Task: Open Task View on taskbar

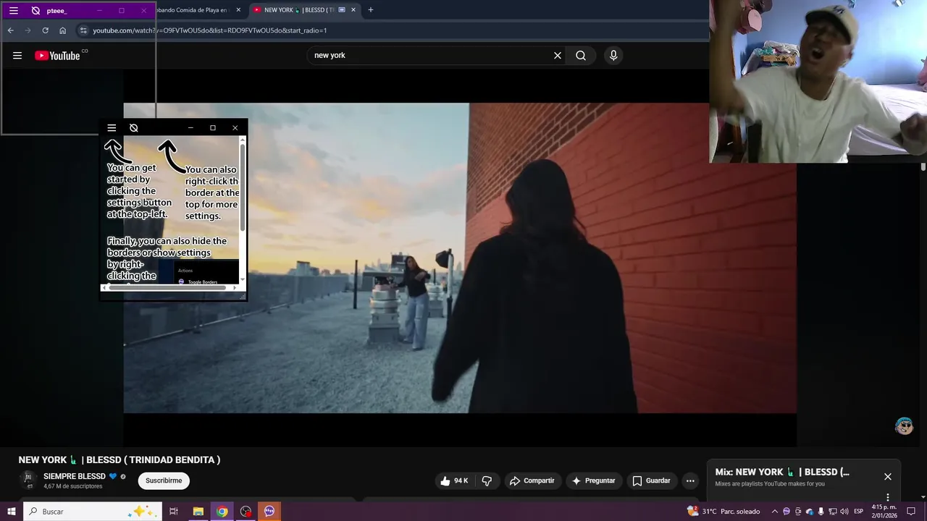Action: (x=174, y=512)
